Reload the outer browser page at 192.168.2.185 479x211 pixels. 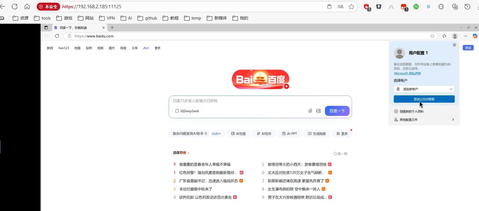[x=15, y=7]
